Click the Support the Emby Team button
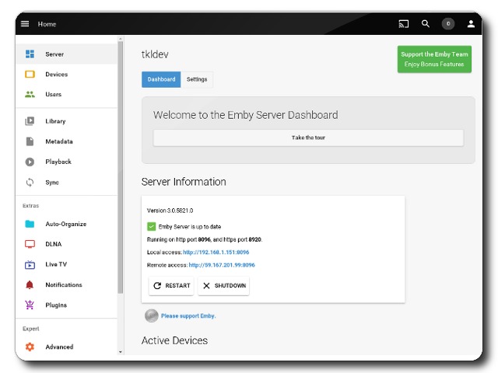The height and width of the screenshot is (373, 498). tap(434, 59)
